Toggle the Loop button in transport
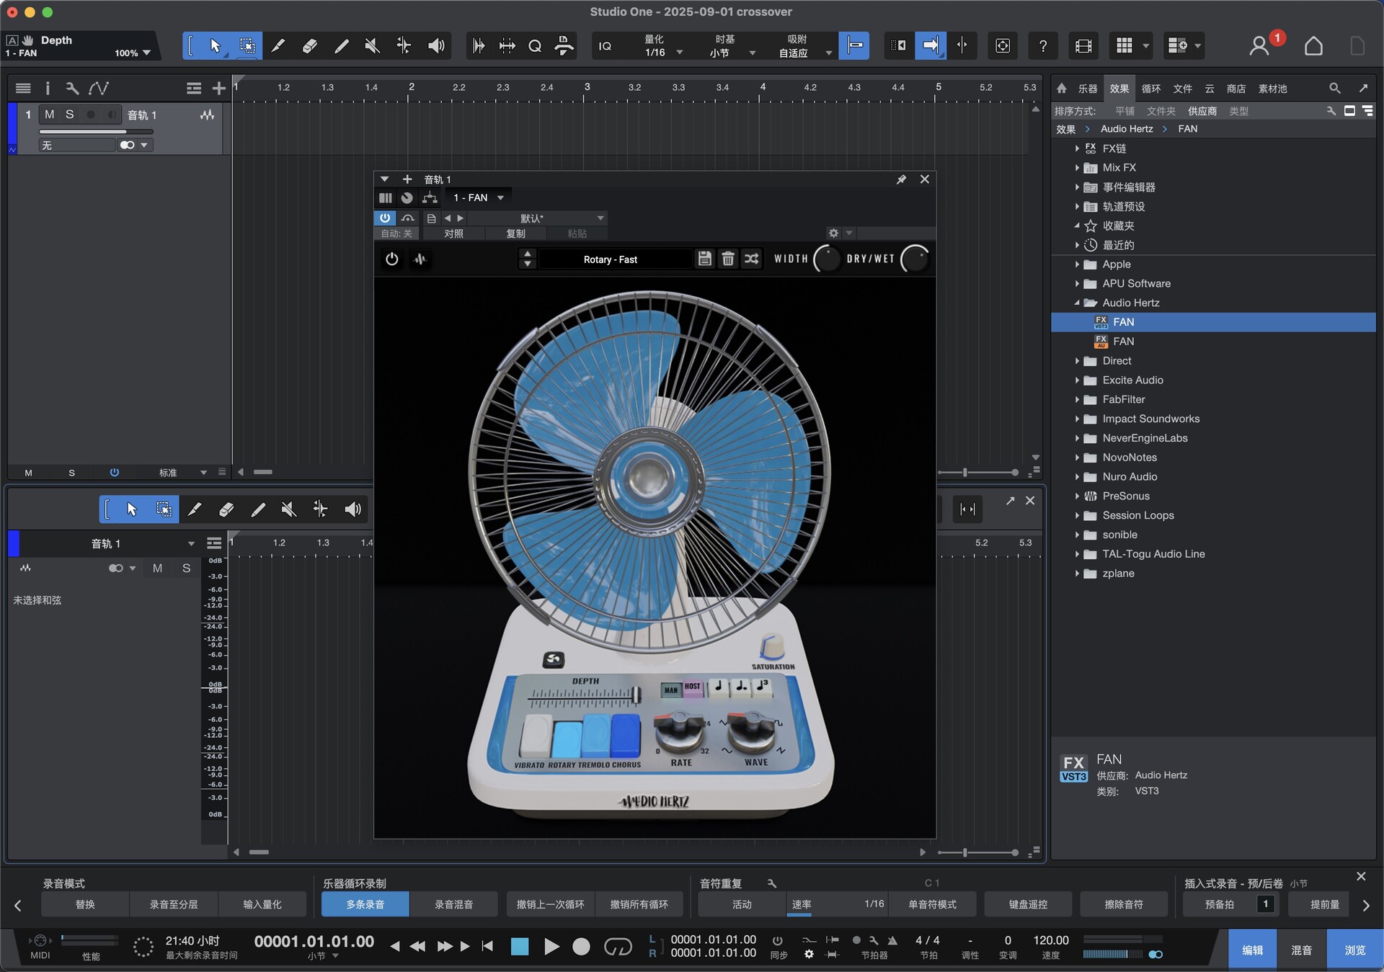Screen dimensions: 1384x972 [618, 946]
